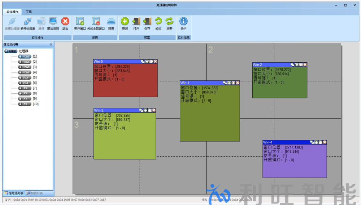Close the Win-0 window with its X
The image size is (361, 205).
(x=156, y=62)
